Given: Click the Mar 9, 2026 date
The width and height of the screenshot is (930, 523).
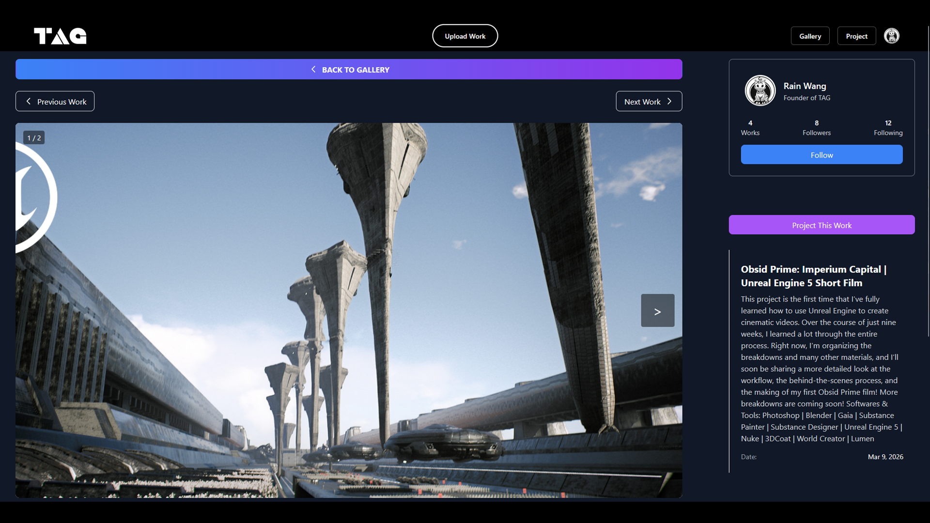Looking at the screenshot, I should click(x=885, y=457).
